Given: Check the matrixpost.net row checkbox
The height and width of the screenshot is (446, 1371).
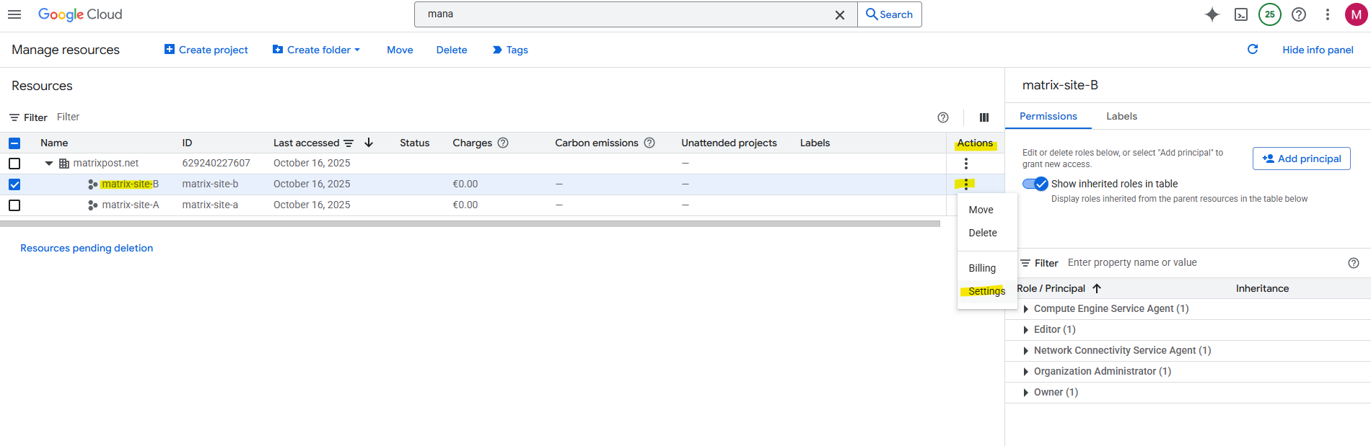Looking at the screenshot, I should pos(14,164).
